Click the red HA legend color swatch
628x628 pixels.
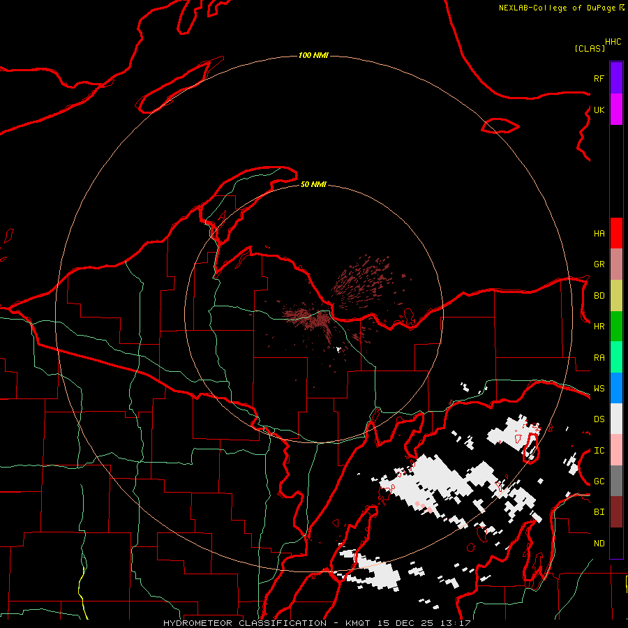[616, 233]
